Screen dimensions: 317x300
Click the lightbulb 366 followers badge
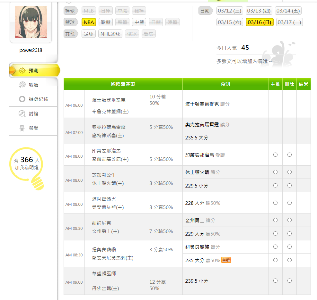coord(26,169)
